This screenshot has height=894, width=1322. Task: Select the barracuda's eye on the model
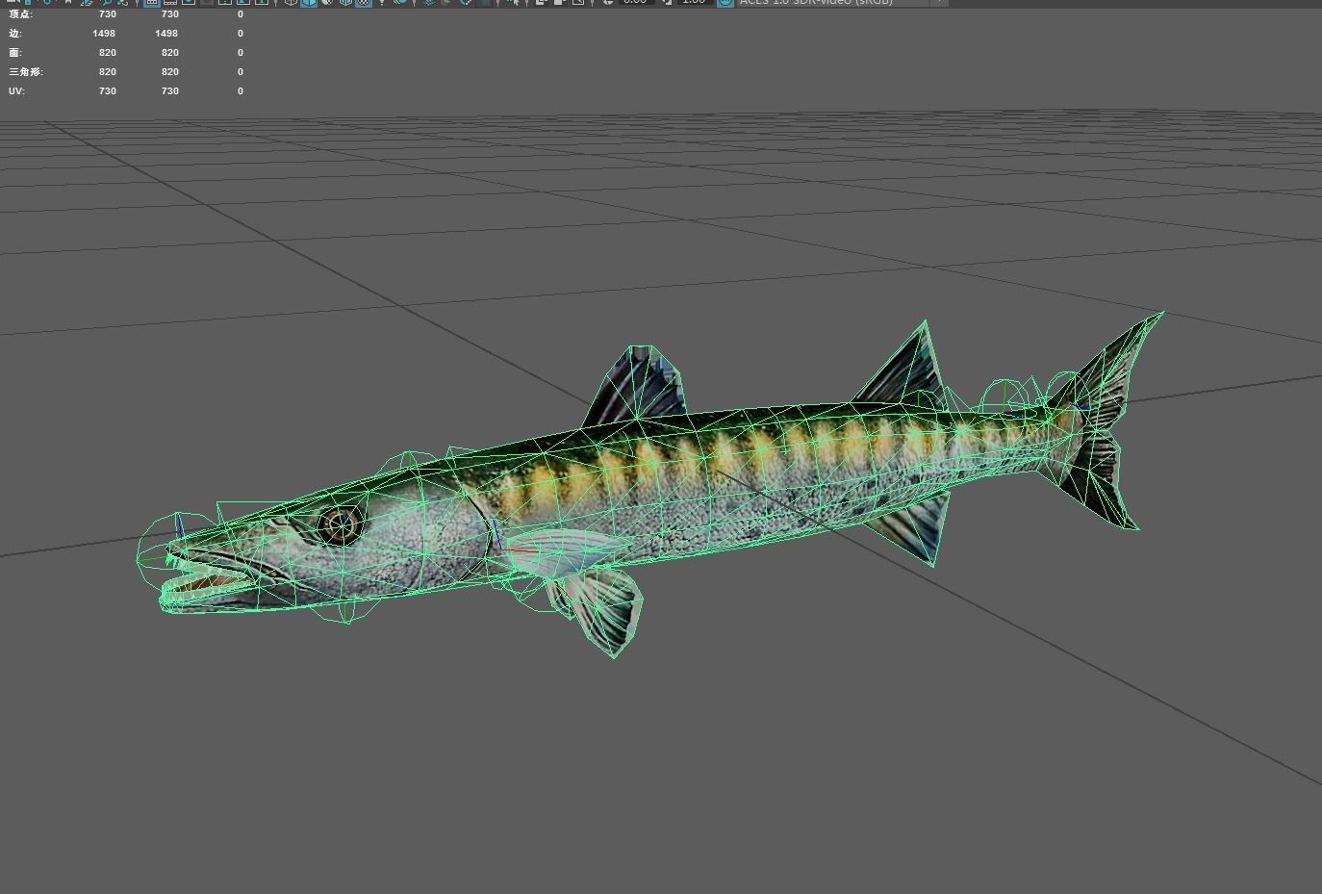point(341,525)
